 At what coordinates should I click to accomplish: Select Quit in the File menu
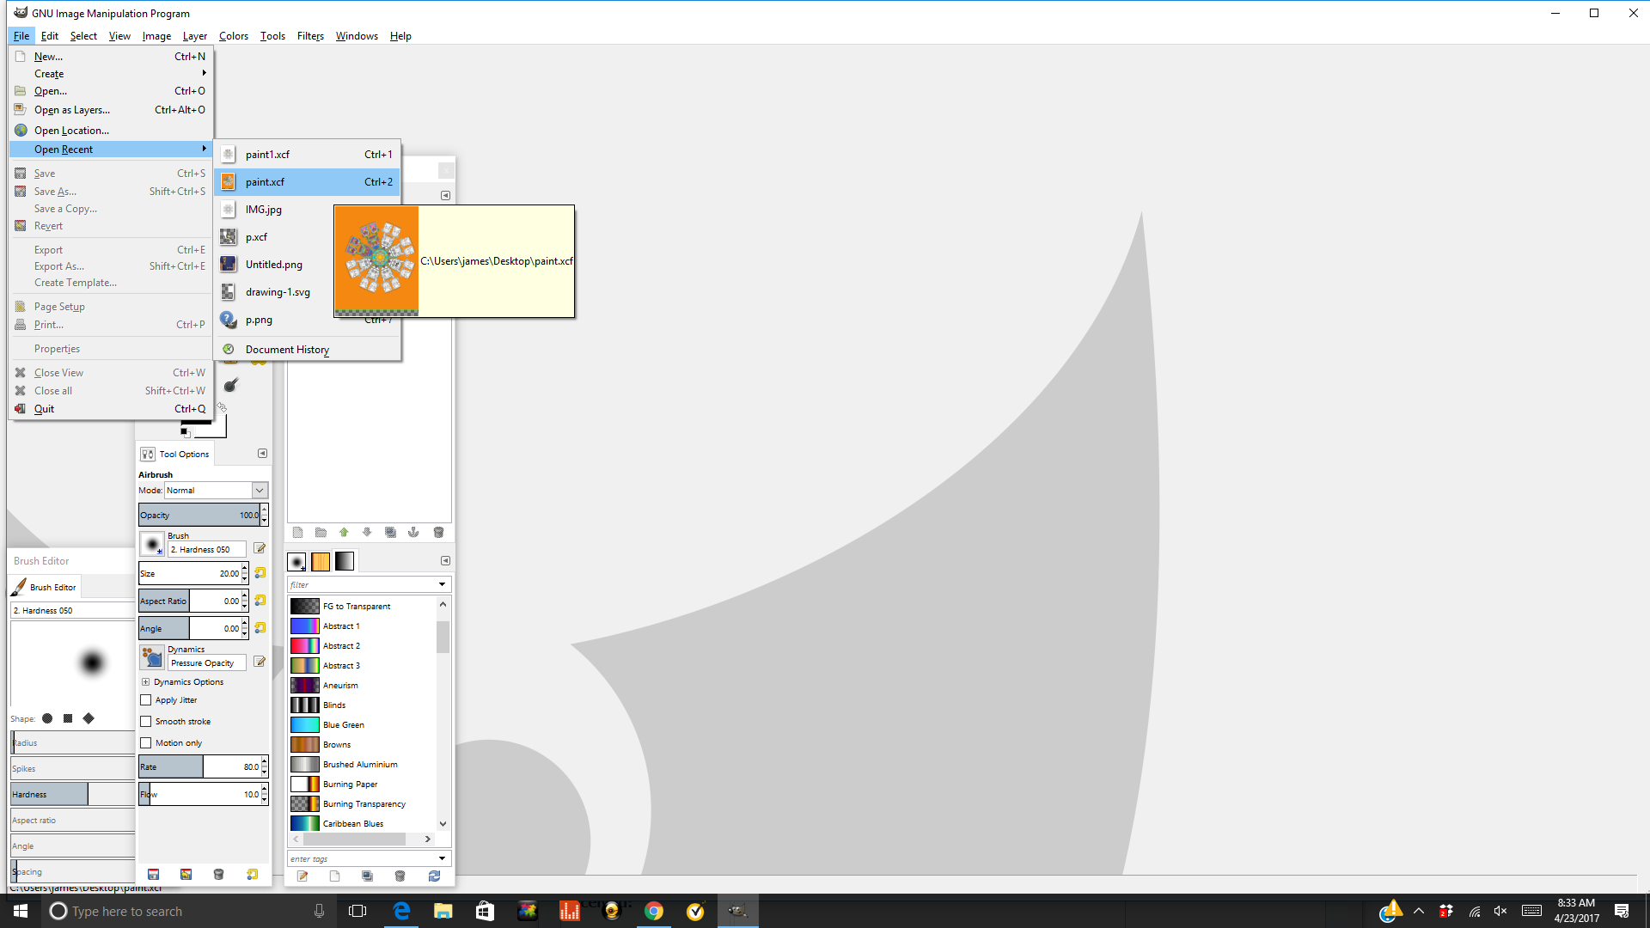coord(111,409)
